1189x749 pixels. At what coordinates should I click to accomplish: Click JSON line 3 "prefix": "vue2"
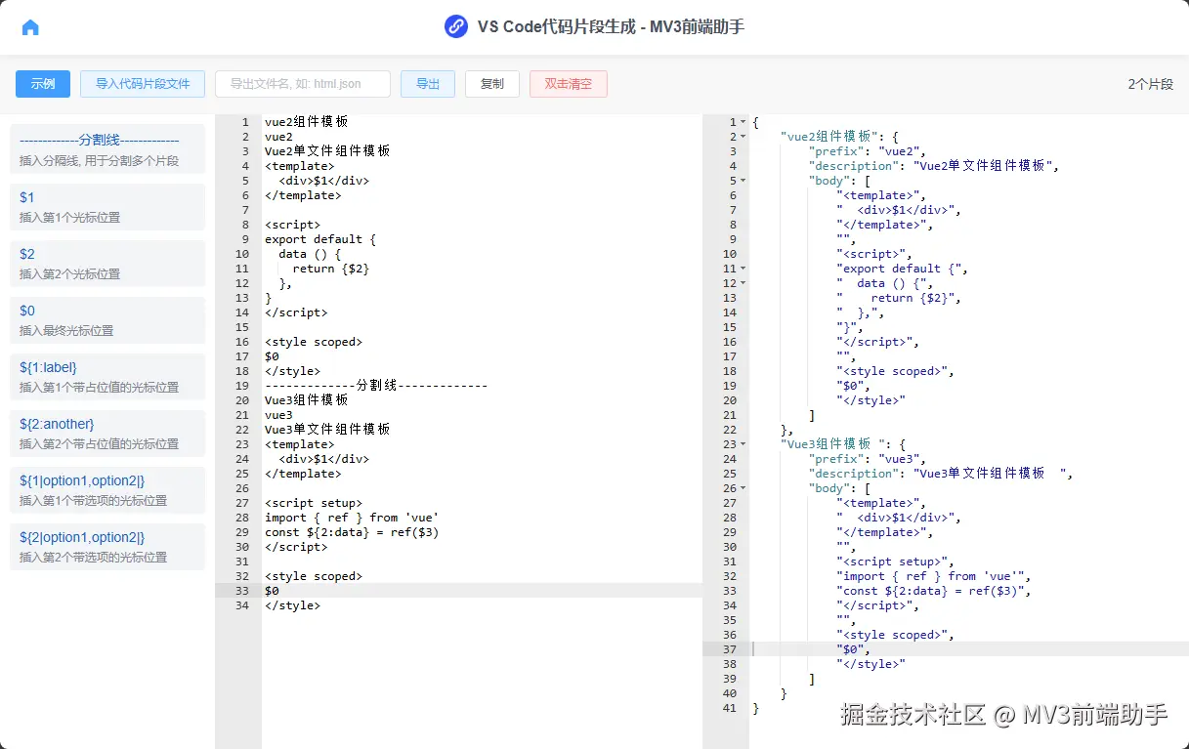(867, 151)
